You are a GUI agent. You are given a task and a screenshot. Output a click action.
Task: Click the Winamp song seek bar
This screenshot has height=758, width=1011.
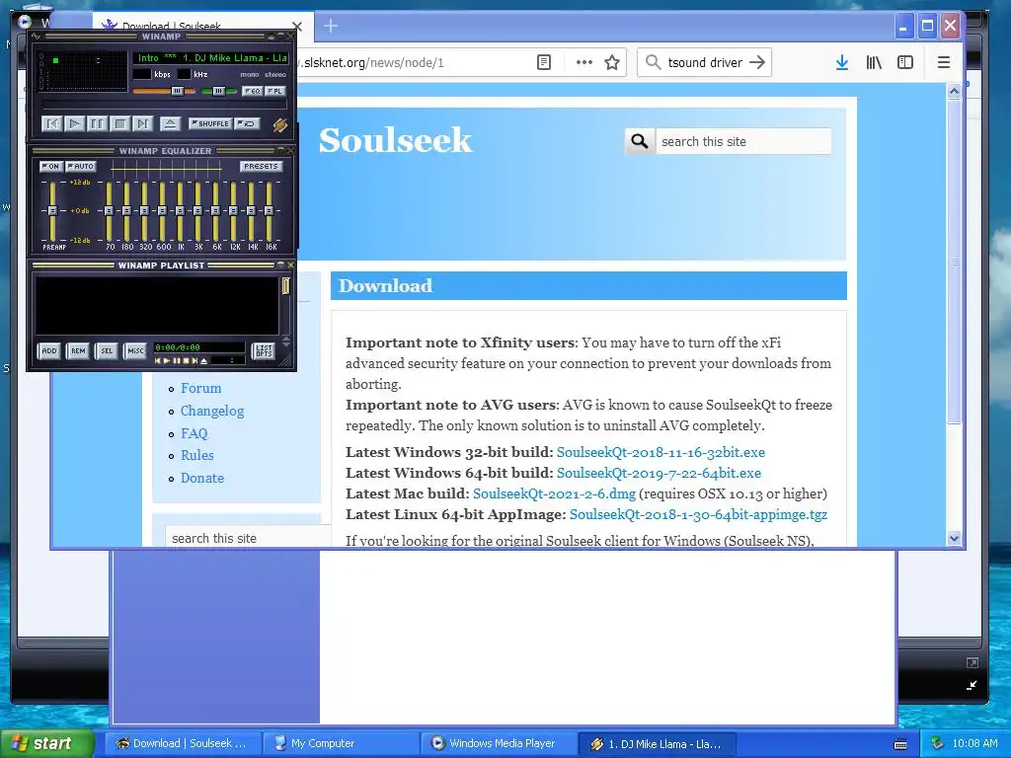coord(165,104)
